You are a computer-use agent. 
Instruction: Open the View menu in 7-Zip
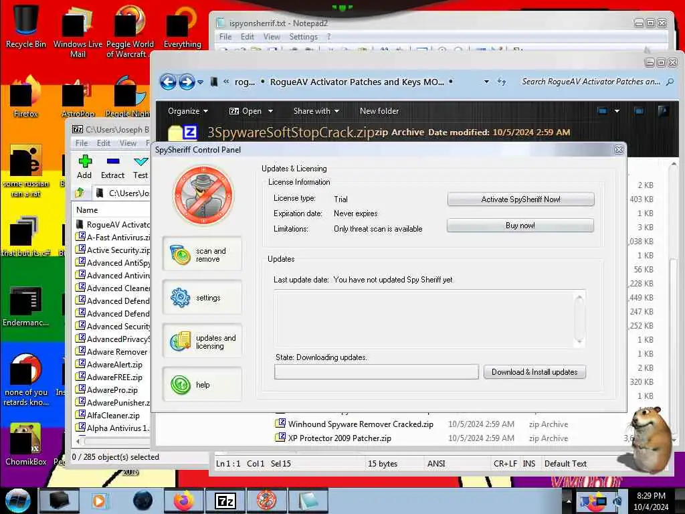coord(128,143)
